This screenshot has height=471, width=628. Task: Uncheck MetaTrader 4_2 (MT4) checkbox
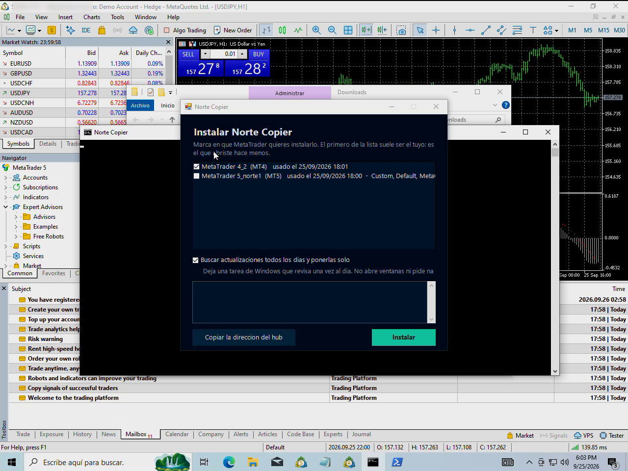tap(197, 167)
